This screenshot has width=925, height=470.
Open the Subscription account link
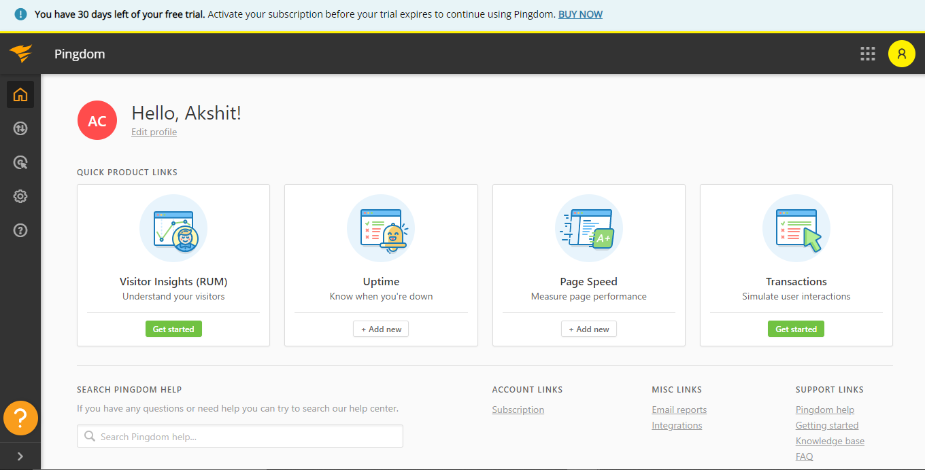click(x=518, y=410)
